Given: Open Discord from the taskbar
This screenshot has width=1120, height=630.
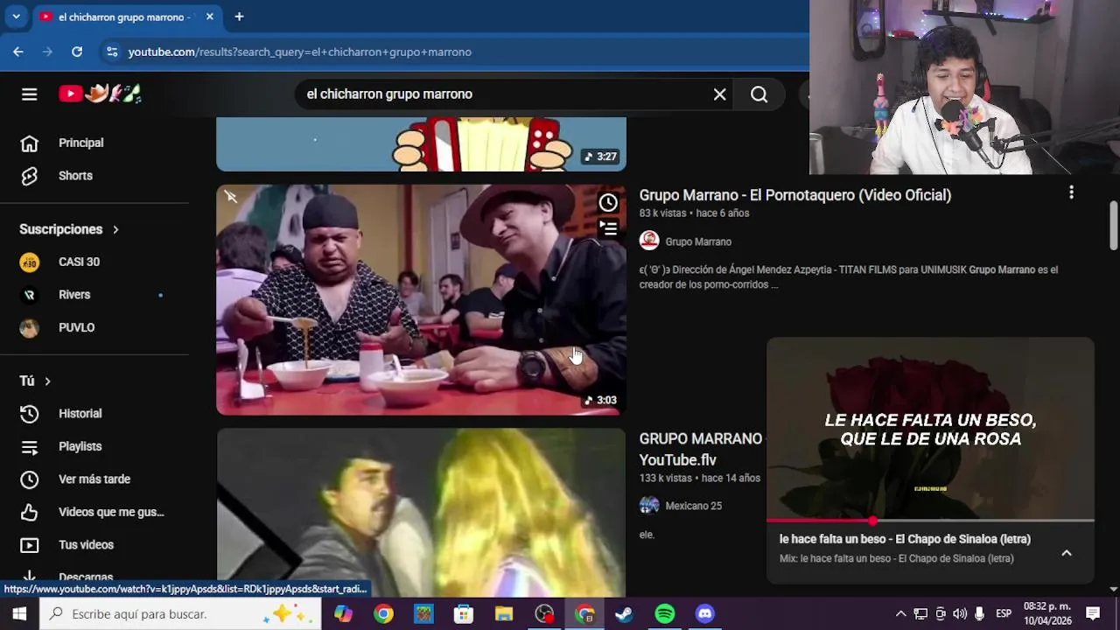Looking at the screenshot, I should tap(705, 614).
